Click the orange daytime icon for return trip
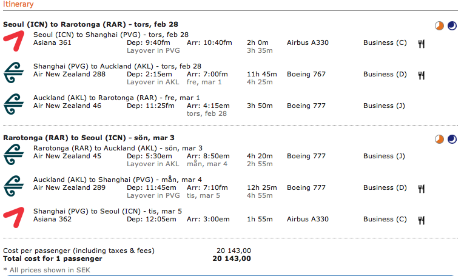Screen dimensions: 464x276 click(x=440, y=139)
